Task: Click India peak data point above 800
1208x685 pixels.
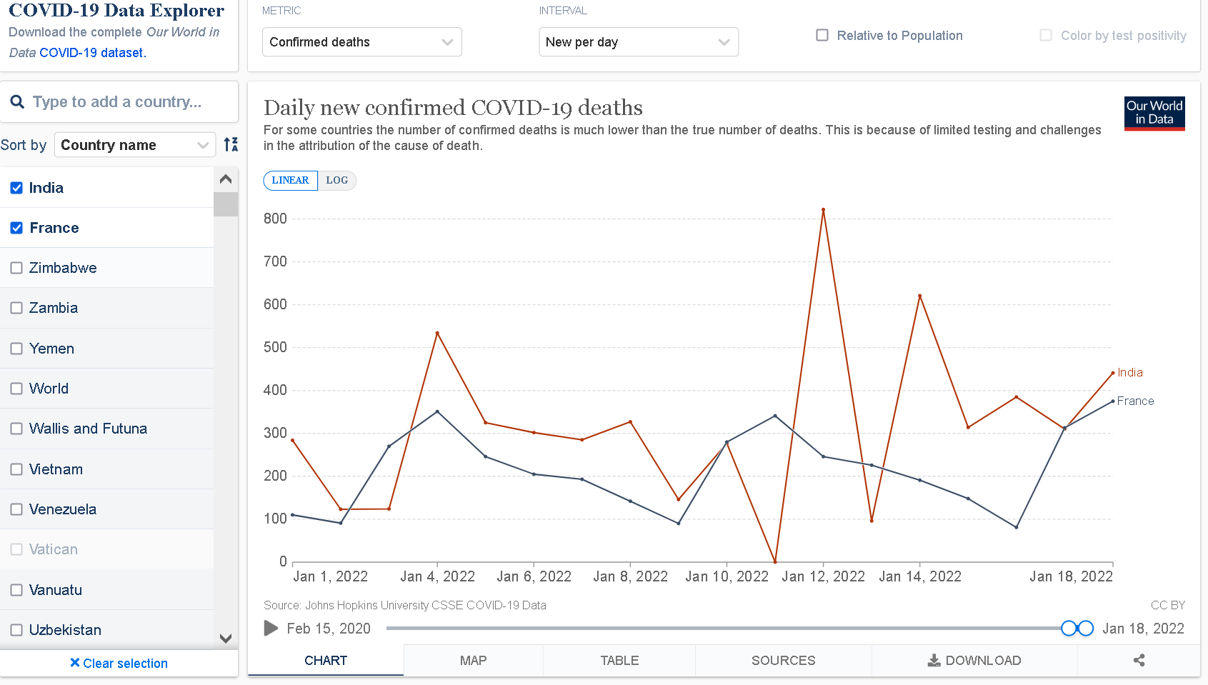Action: pyautogui.click(x=824, y=210)
